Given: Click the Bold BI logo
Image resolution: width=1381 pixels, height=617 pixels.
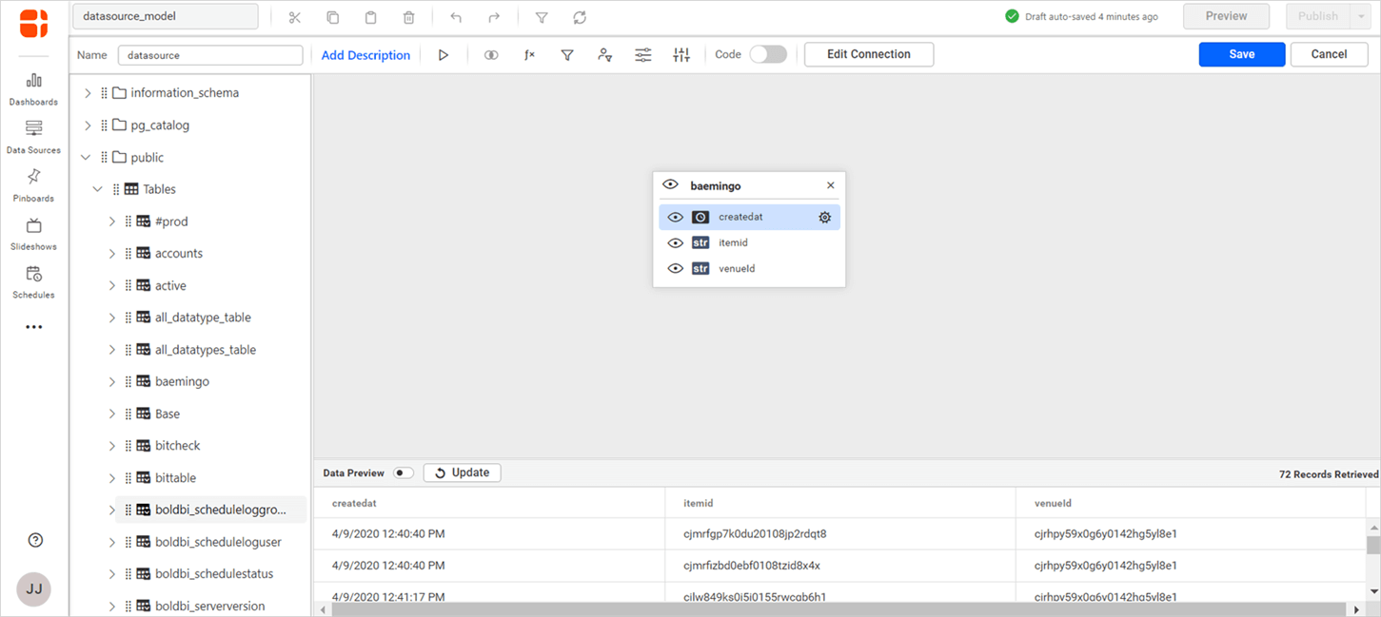Looking at the screenshot, I should tap(34, 23).
